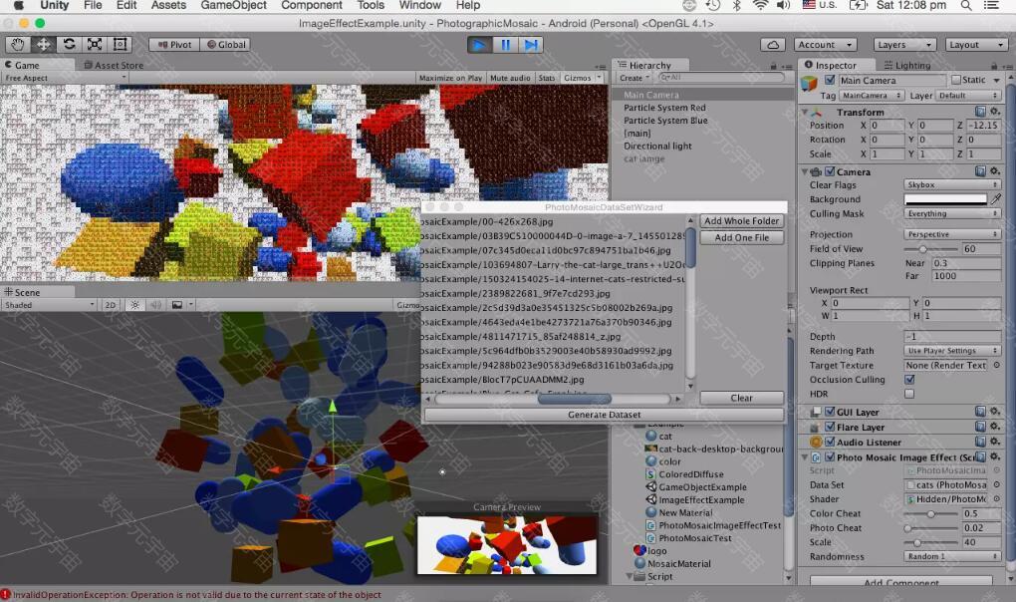Viewport: 1016px width, 602px height.
Task: Open the Camera component gear menu
Action: [x=995, y=171]
